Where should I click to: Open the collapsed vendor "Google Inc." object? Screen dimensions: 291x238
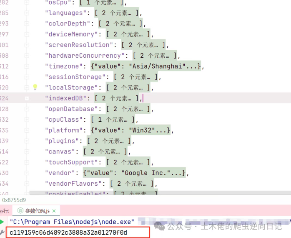click(135, 173)
